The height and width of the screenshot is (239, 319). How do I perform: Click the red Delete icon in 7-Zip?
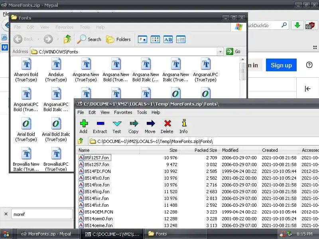pos(167,126)
